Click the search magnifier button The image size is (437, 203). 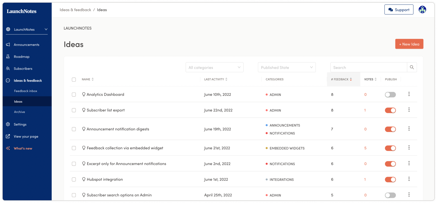(412, 67)
